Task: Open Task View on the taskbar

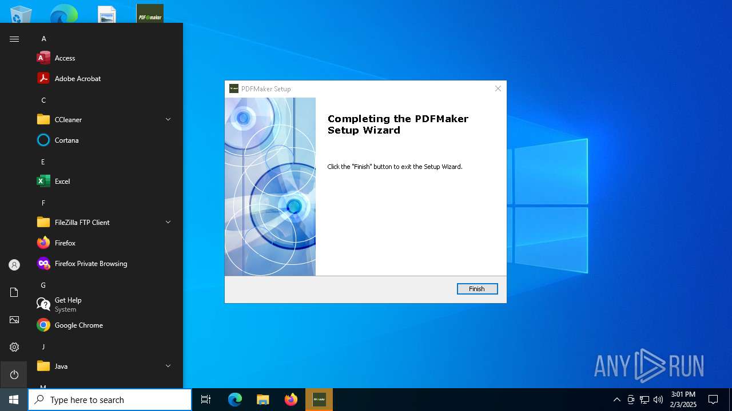Action: click(206, 400)
